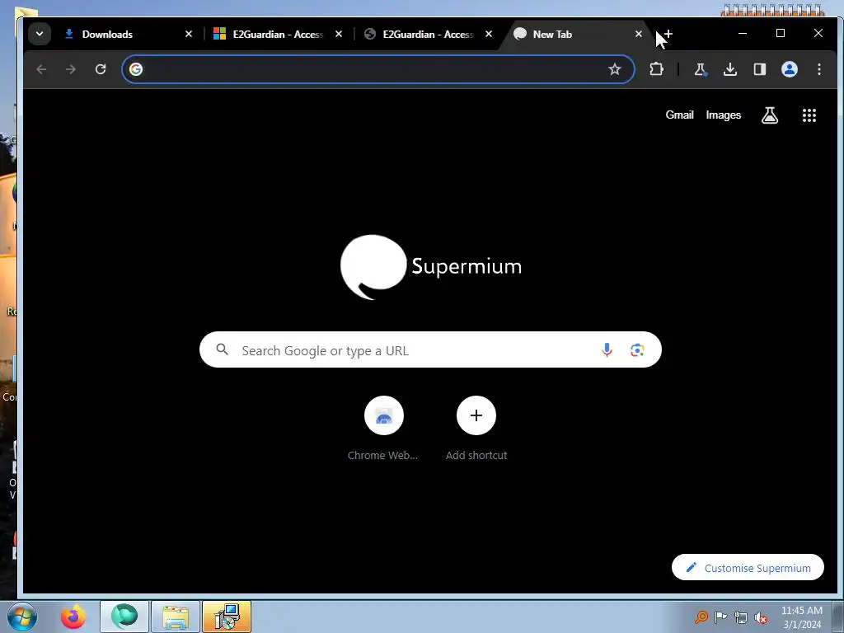The image size is (844, 633).
Task: Click the magnifier tray icon
Action: click(x=701, y=617)
